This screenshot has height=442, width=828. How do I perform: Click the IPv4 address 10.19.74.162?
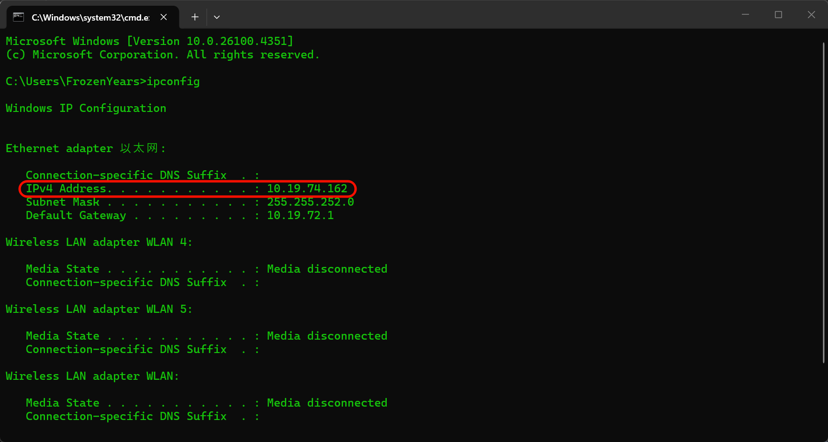tap(307, 189)
